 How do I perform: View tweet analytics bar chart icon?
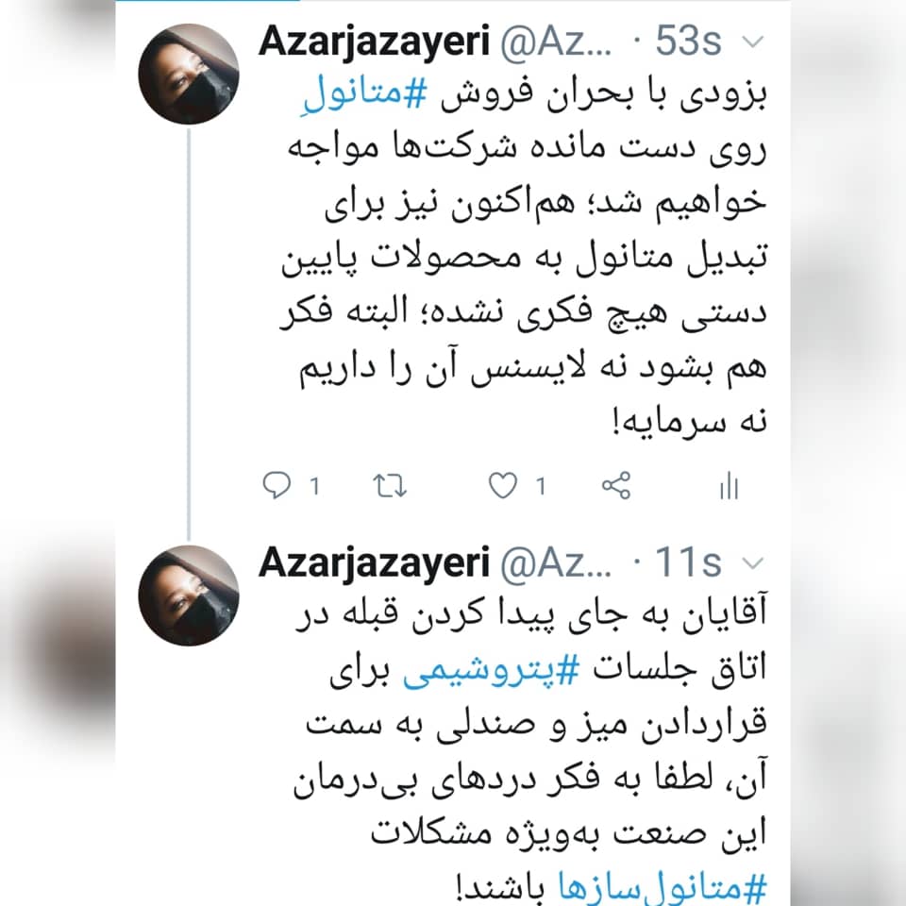pyautogui.click(x=730, y=485)
